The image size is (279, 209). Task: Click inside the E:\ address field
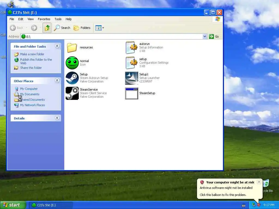[x=114, y=37]
